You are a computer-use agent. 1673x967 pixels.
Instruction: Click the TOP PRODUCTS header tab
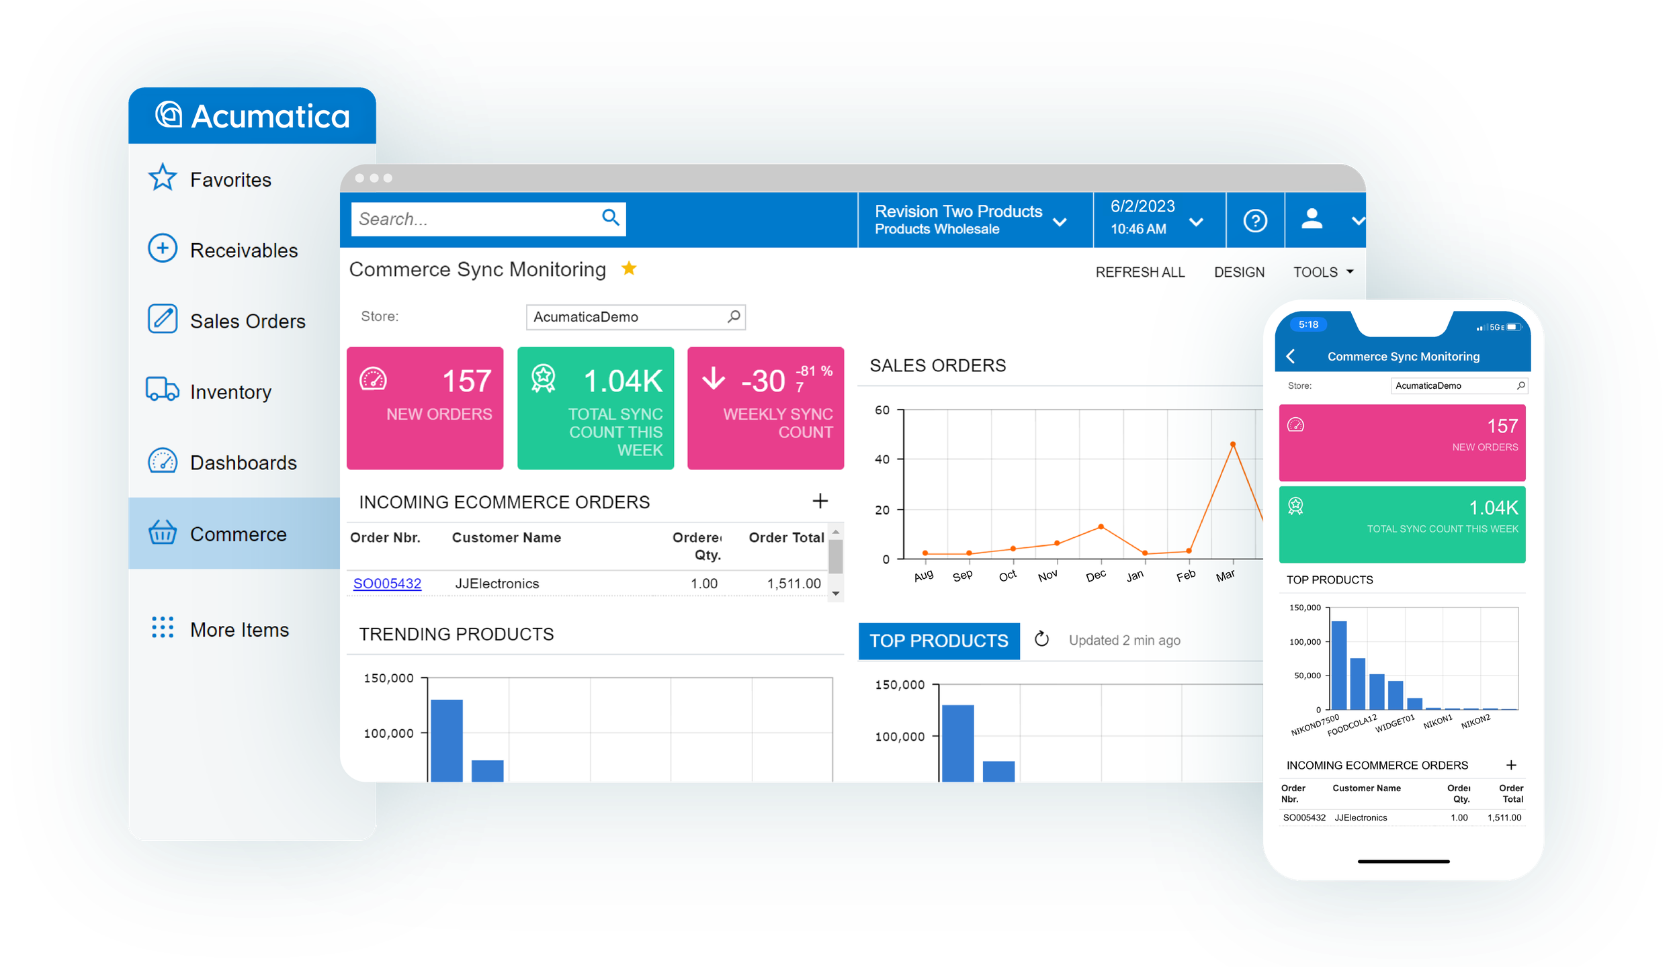939,641
